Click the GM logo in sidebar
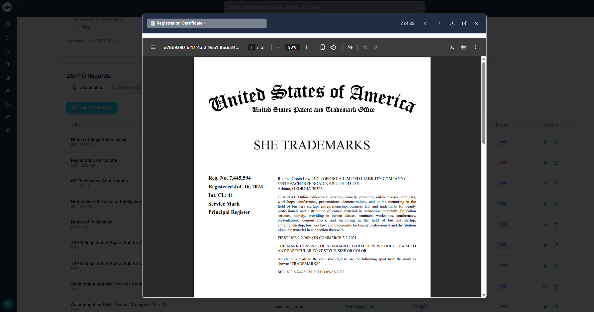 point(7,7)
